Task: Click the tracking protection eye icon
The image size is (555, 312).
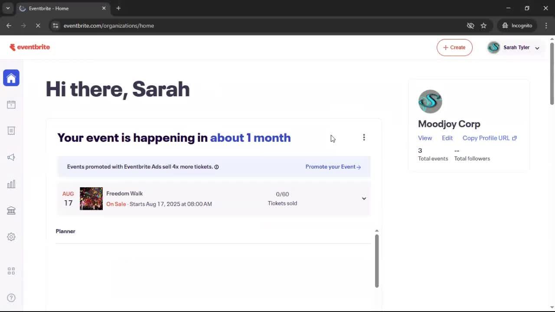Action: click(x=470, y=26)
